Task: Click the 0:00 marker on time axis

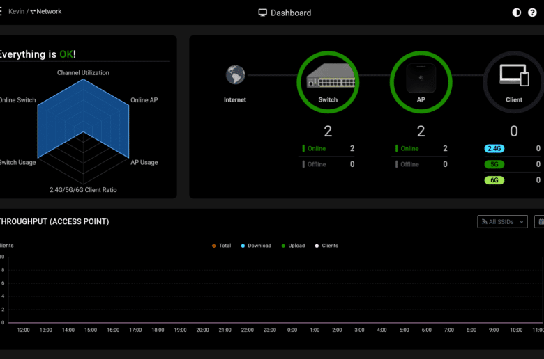Action: [x=292, y=330]
